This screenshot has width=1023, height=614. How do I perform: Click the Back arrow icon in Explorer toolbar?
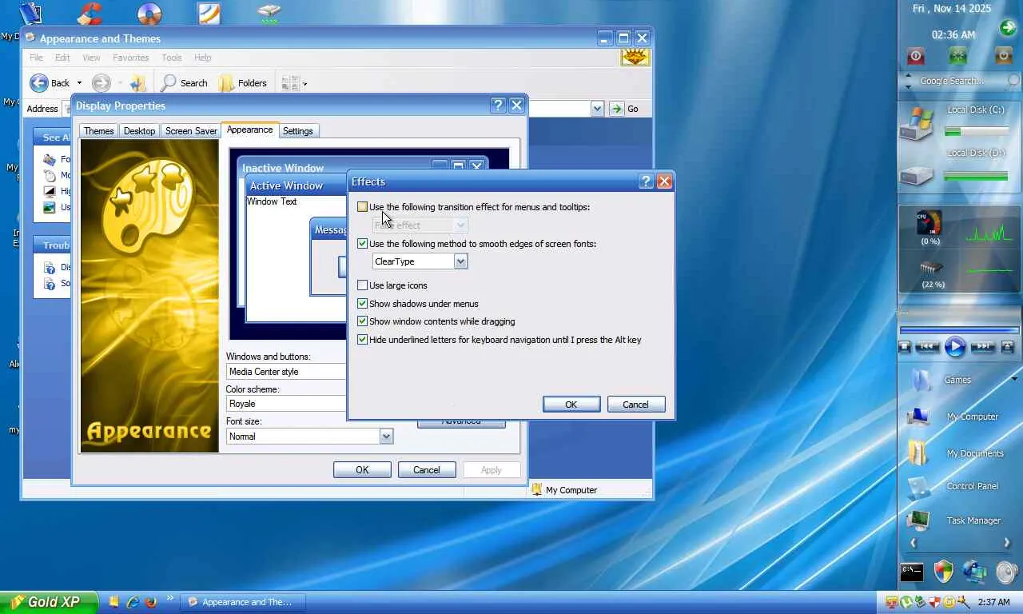tap(39, 83)
